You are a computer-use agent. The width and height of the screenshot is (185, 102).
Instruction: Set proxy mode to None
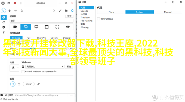pyautogui.click(x=111, y=12)
